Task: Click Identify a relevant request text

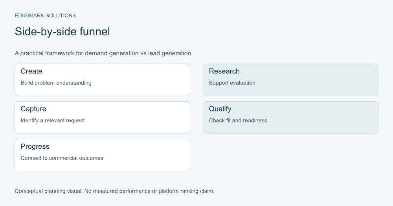Action: [x=53, y=120]
